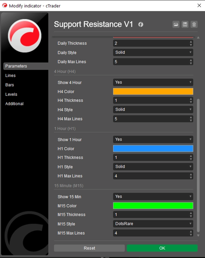Screen dimensions: 205x258
Task: Open the Daily Style dropdown
Action: point(153,52)
